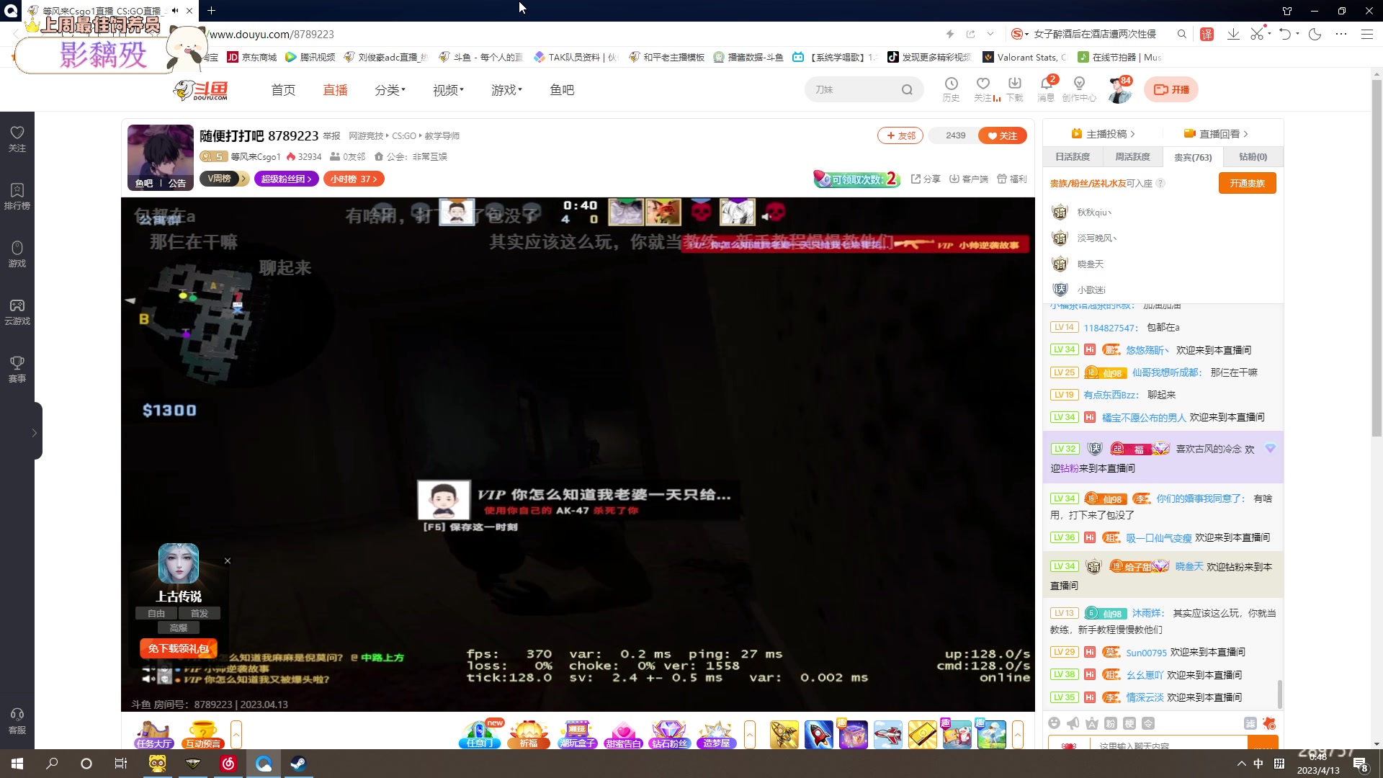Type in the 这里输入聊天内容 chat input field
The height and width of the screenshot is (778, 1383).
click(1152, 746)
